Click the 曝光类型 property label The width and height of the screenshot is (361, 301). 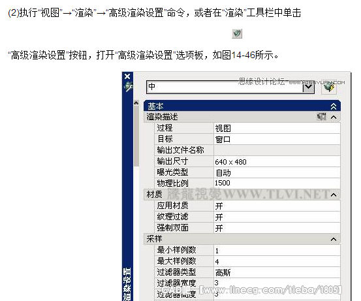tap(172, 172)
